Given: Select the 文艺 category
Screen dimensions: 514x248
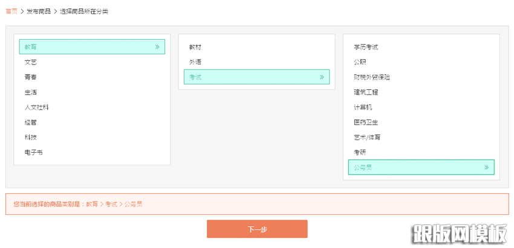Looking at the screenshot, I should (31, 62).
